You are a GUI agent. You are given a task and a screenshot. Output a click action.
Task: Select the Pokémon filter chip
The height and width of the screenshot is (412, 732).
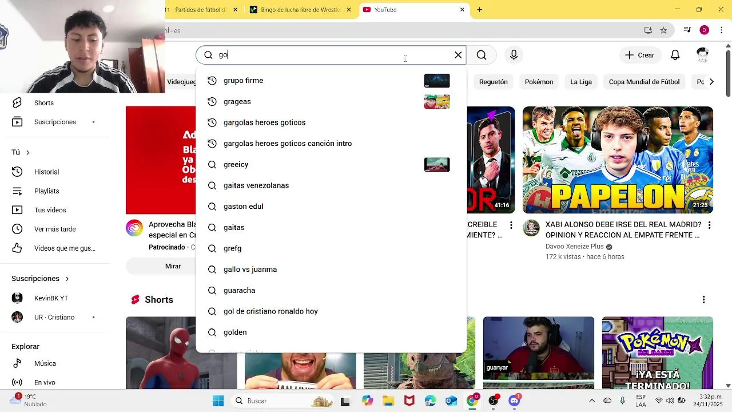(x=539, y=82)
